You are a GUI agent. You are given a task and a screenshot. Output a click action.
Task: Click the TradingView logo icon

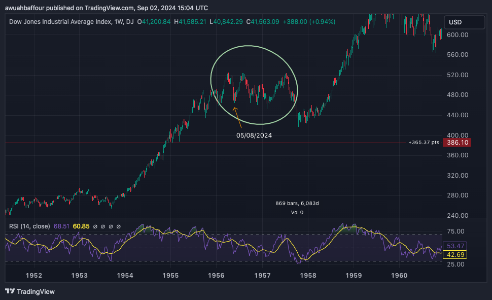tap(10, 291)
